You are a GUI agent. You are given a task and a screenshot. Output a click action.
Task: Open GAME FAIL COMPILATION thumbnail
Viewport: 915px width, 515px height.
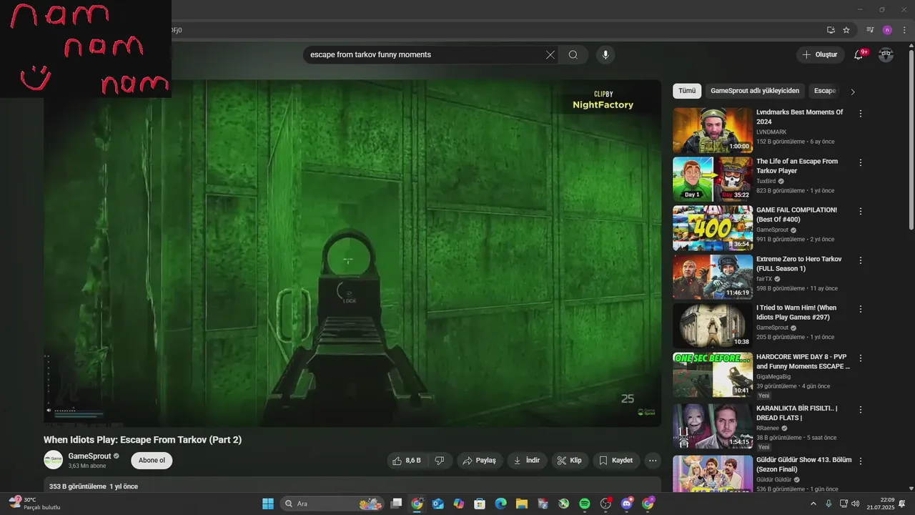coord(713,228)
